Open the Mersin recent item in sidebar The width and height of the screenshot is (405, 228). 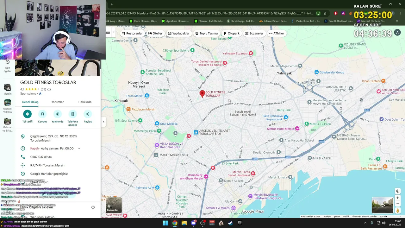coord(8,89)
